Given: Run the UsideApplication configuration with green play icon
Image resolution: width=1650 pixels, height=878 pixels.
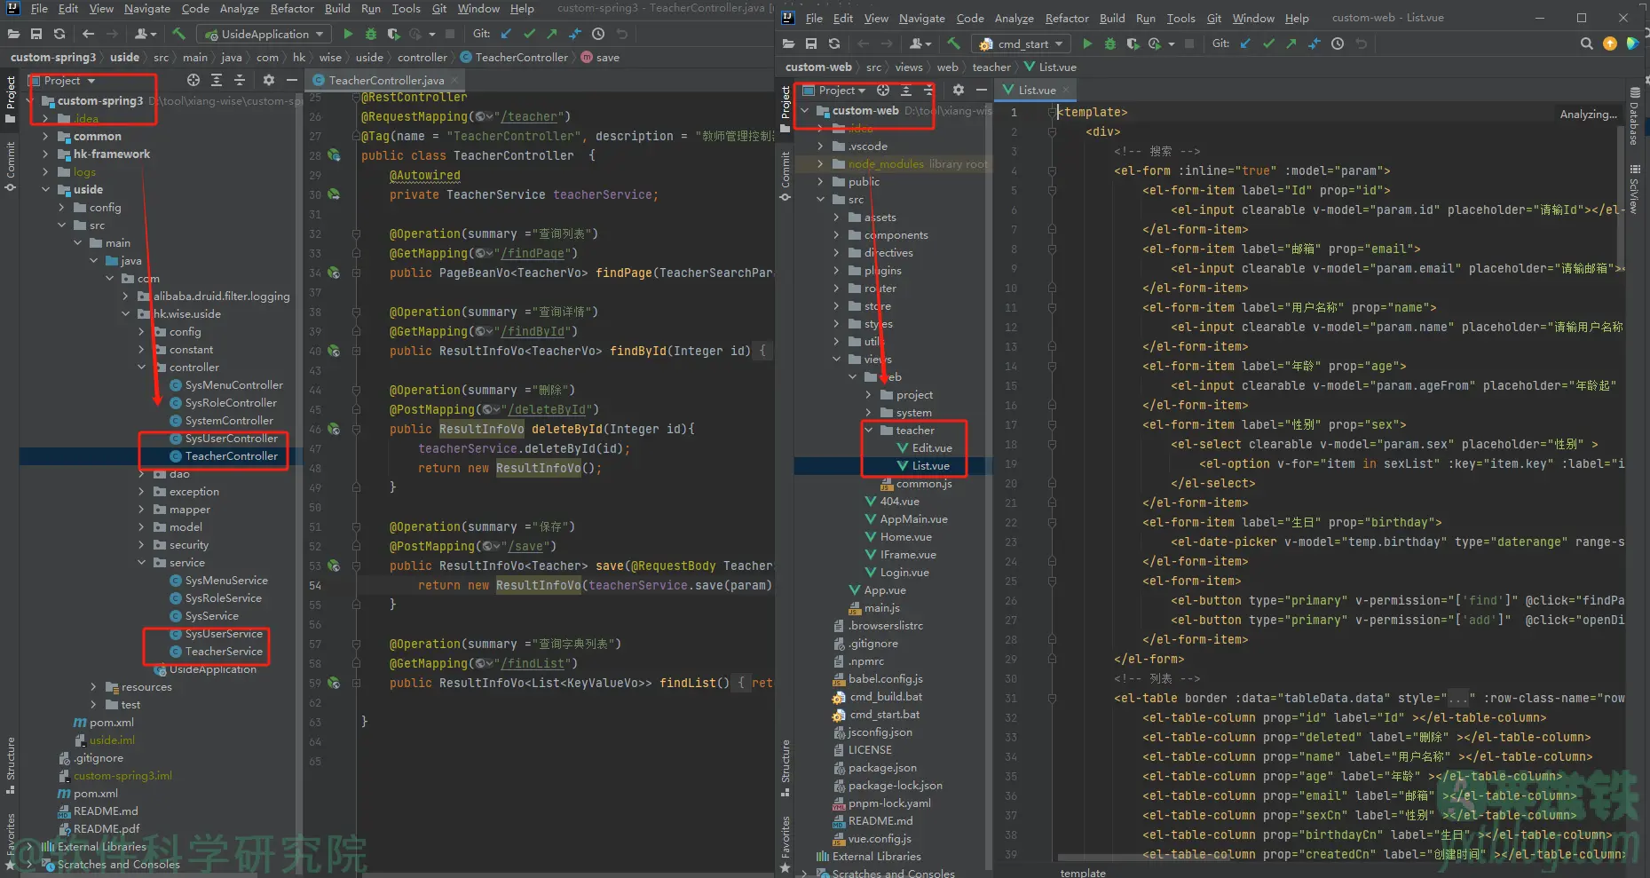Looking at the screenshot, I should point(348,34).
